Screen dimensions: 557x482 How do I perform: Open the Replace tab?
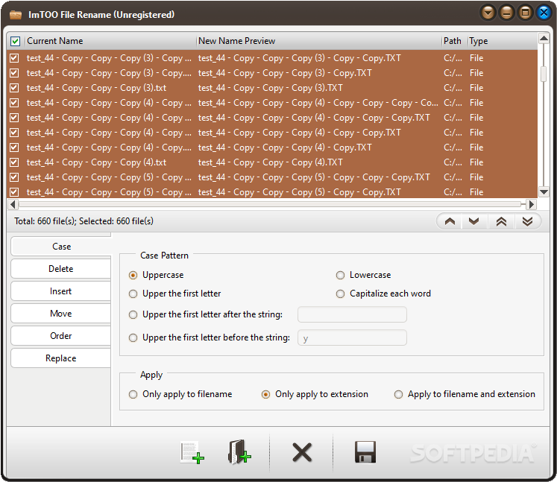pos(60,358)
